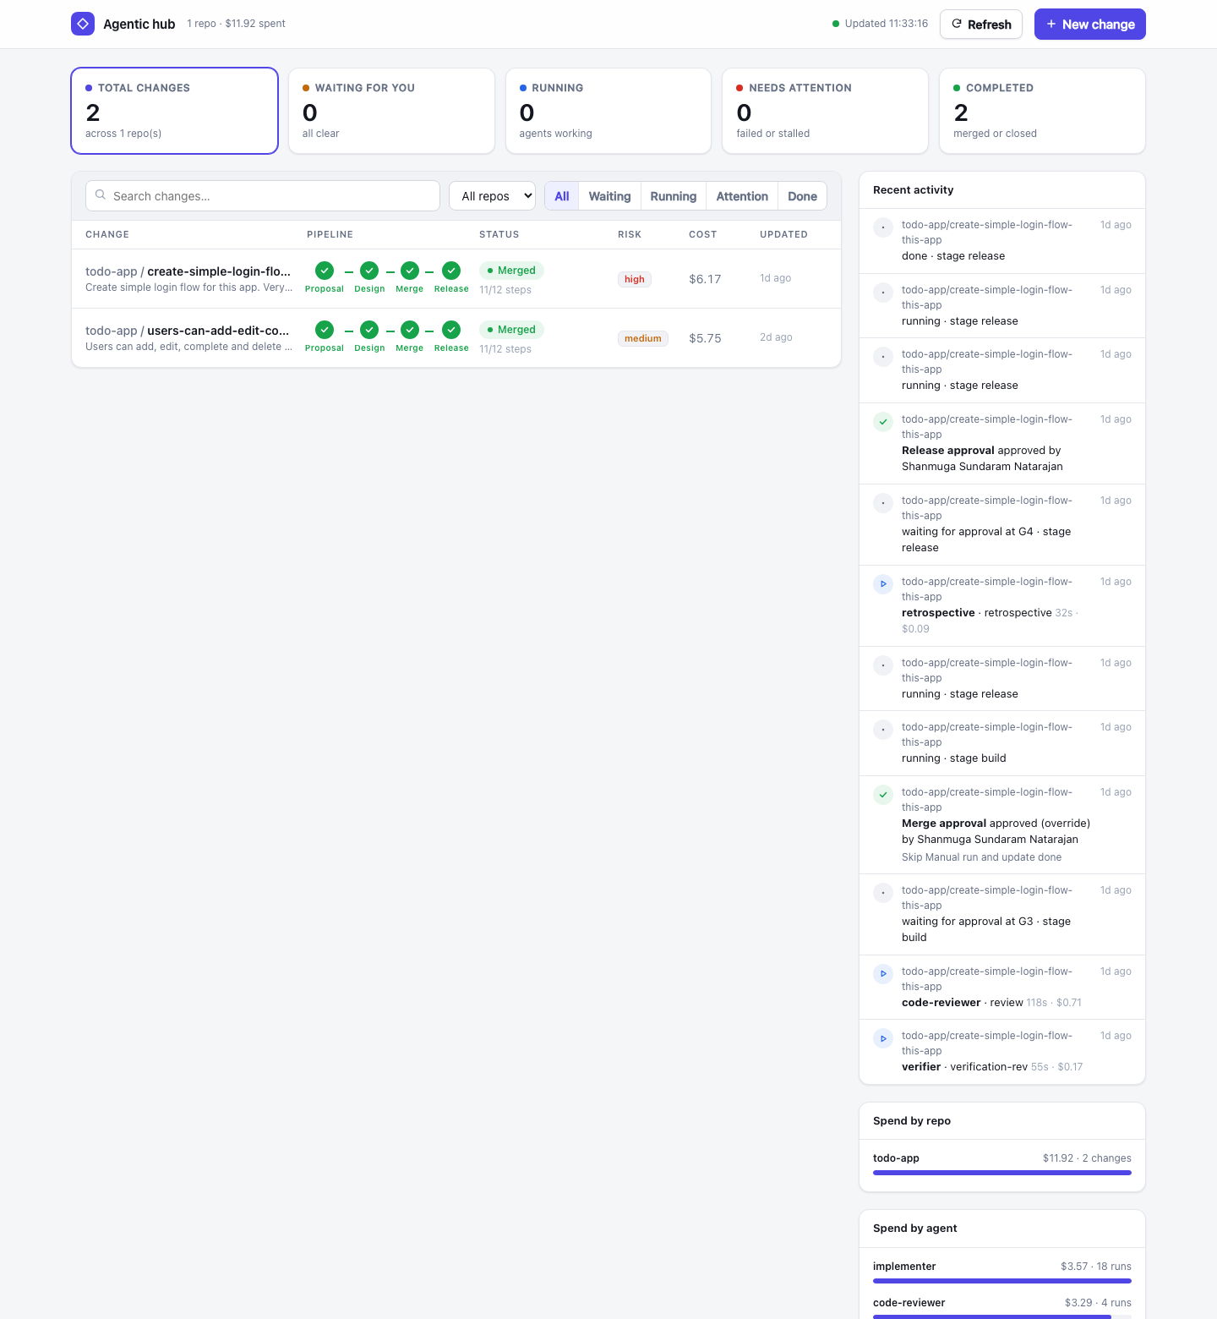Viewport: 1217px width, 1319px height.
Task: Switch to the Waiting filter tab
Action: pyautogui.click(x=609, y=196)
